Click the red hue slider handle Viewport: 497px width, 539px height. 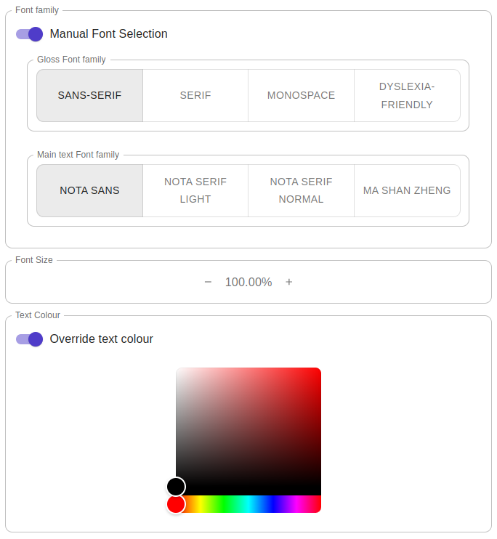[x=176, y=504]
